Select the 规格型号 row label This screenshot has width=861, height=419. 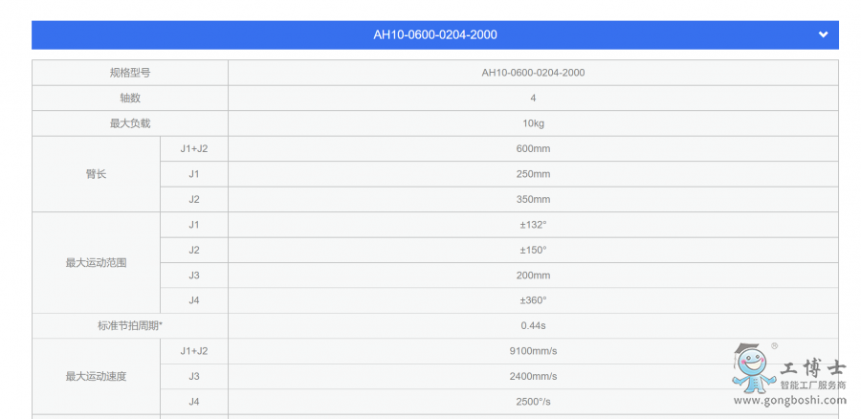[x=129, y=73]
